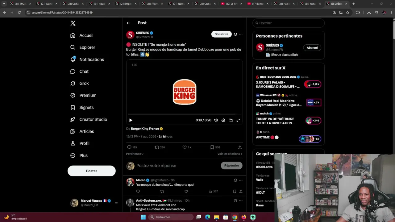The width and height of the screenshot is (395, 222).
Task: Click the SIRÈNES avatar on the post
Action: [130, 35]
